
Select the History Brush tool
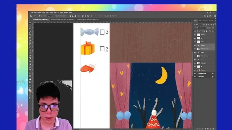(x=30, y=52)
